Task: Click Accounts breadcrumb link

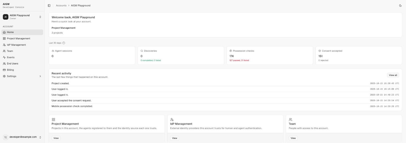Action: click(61, 5)
